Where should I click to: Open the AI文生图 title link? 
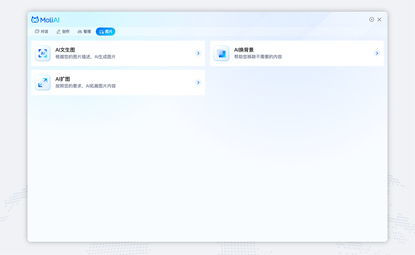pos(65,50)
